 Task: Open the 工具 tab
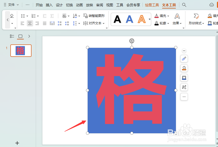click(x=120, y=5)
